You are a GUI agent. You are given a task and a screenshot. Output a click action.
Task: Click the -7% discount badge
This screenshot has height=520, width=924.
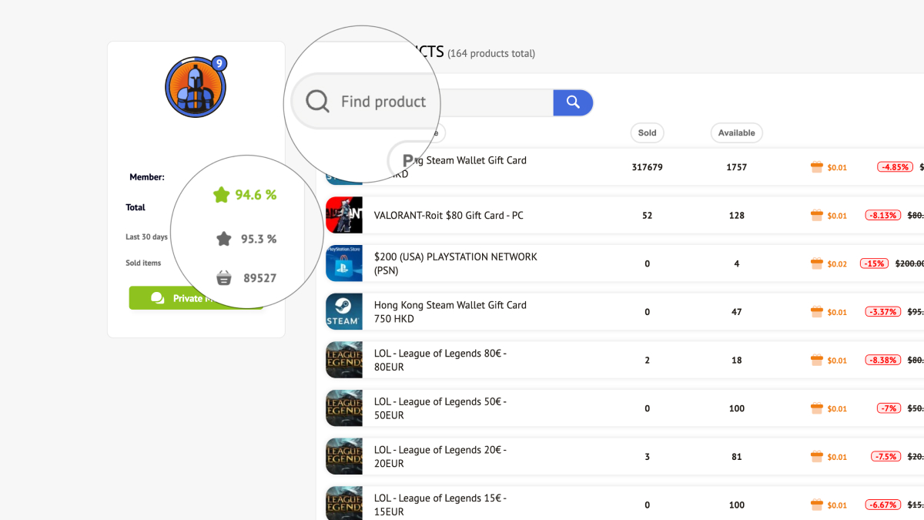point(889,408)
